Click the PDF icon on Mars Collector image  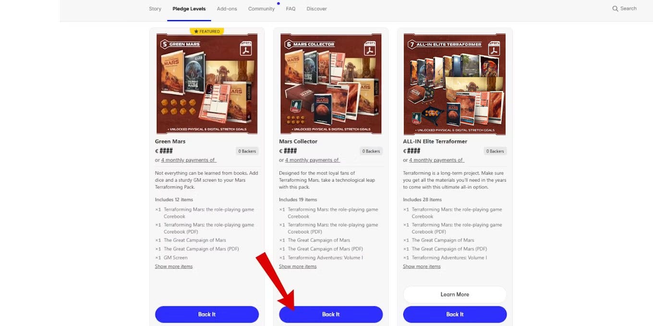tap(370, 48)
